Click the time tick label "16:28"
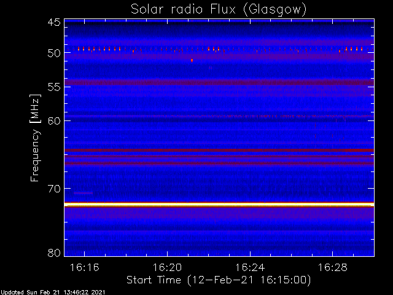 pos(333,268)
